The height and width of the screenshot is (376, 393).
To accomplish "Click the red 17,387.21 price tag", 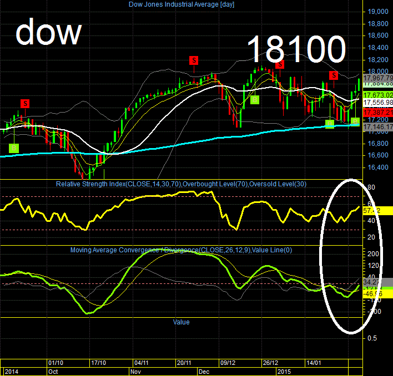I will [x=378, y=112].
